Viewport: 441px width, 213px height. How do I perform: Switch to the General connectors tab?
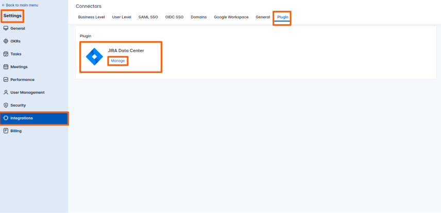click(263, 17)
